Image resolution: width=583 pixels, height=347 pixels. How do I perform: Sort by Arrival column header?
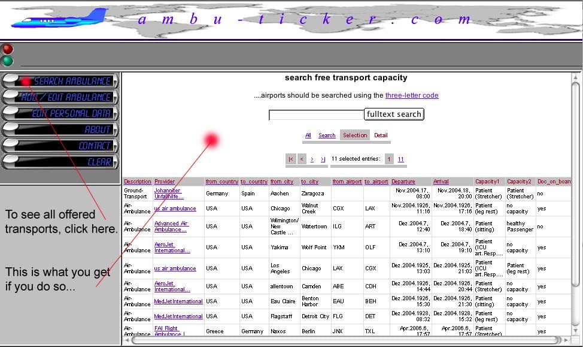(x=441, y=182)
